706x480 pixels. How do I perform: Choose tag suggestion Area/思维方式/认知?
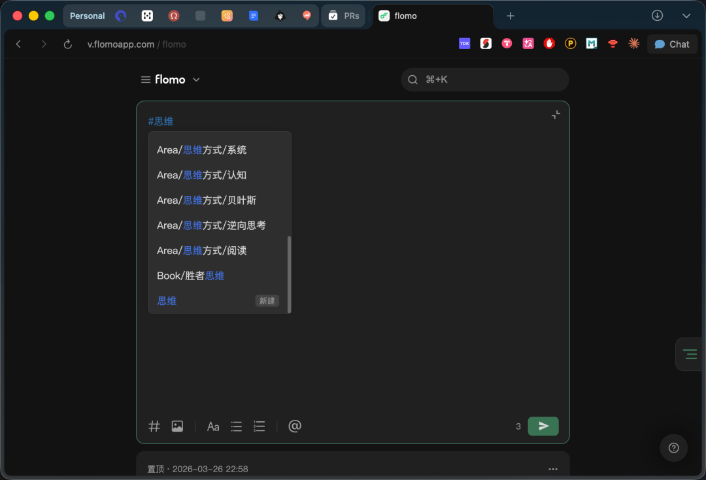(x=218, y=176)
